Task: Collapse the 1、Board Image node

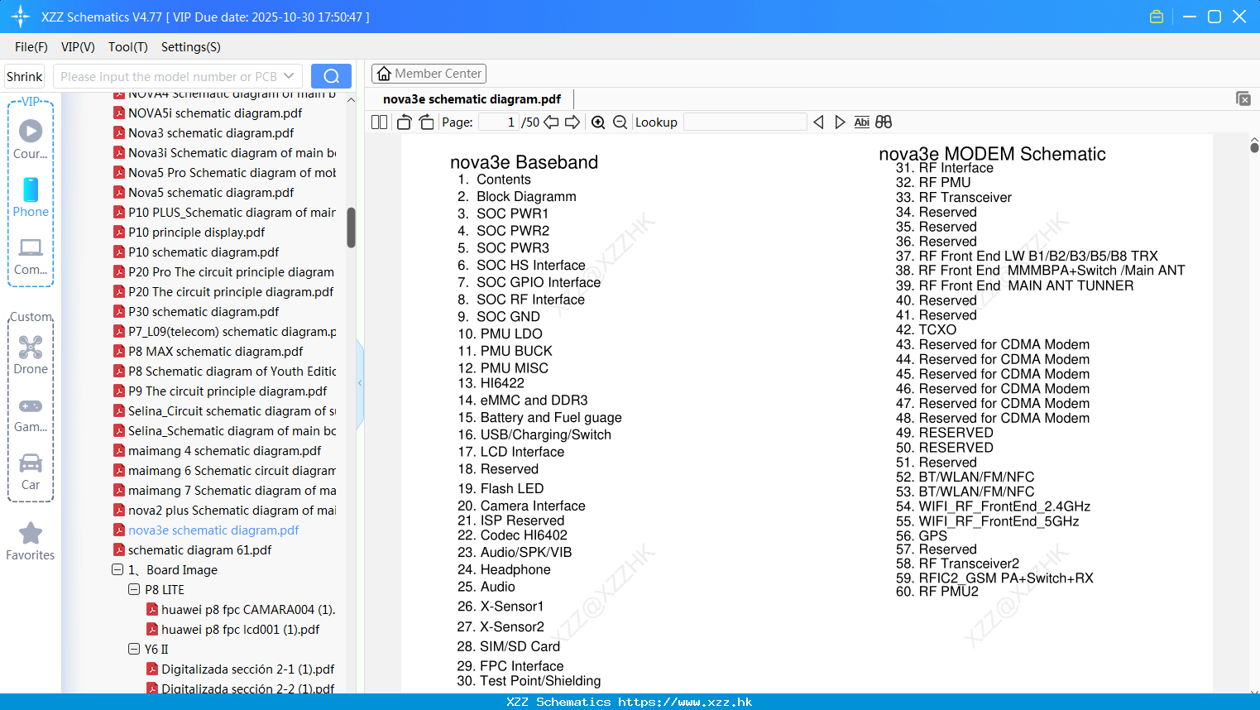Action: click(117, 569)
